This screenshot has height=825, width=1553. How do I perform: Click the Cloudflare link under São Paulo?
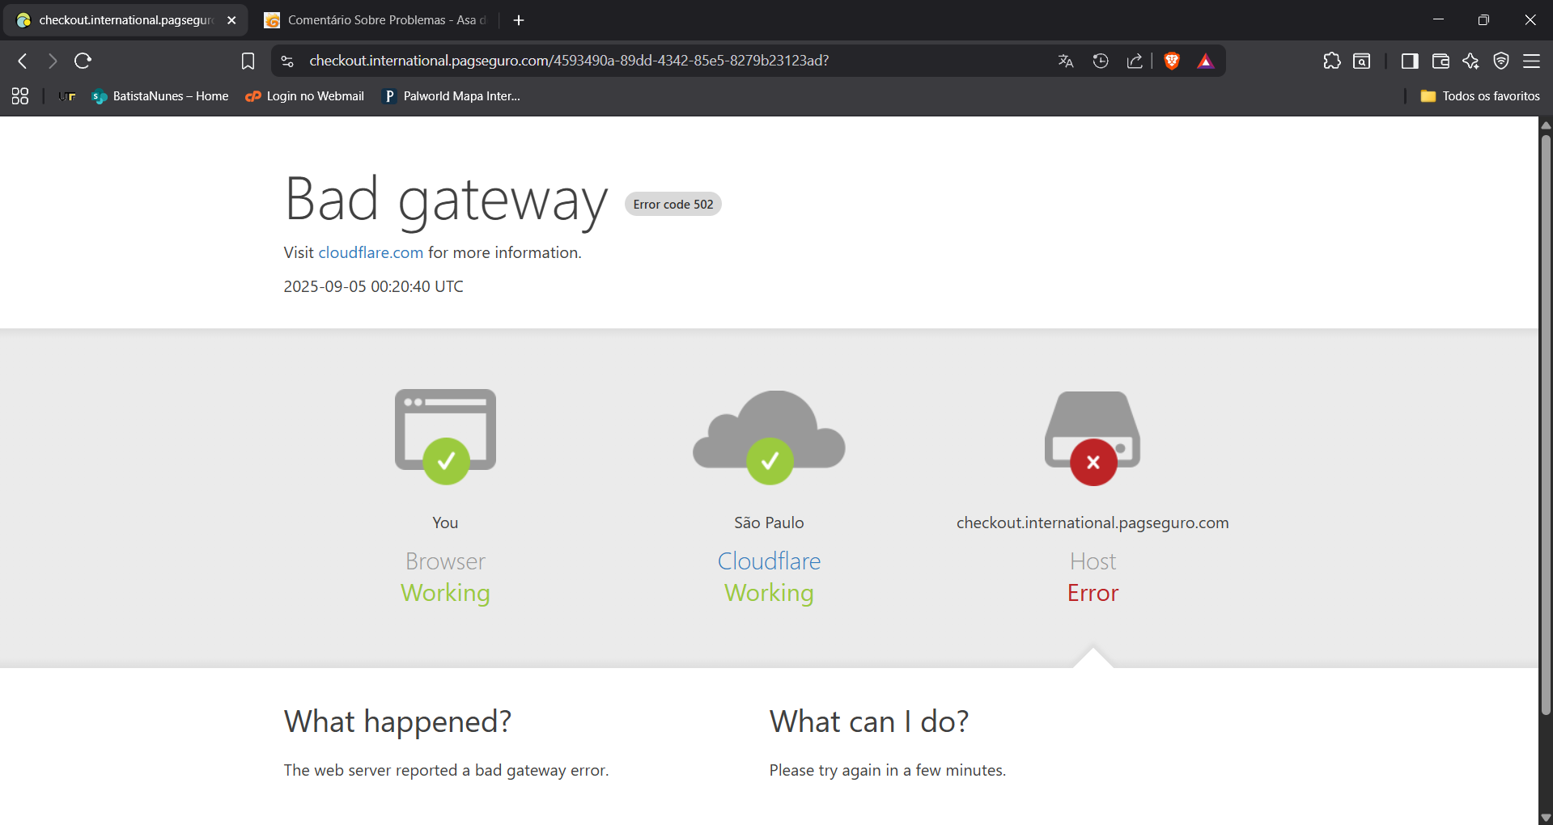click(769, 561)
